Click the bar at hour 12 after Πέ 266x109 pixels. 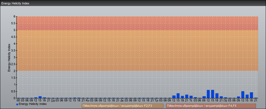(x=243, y=95)
